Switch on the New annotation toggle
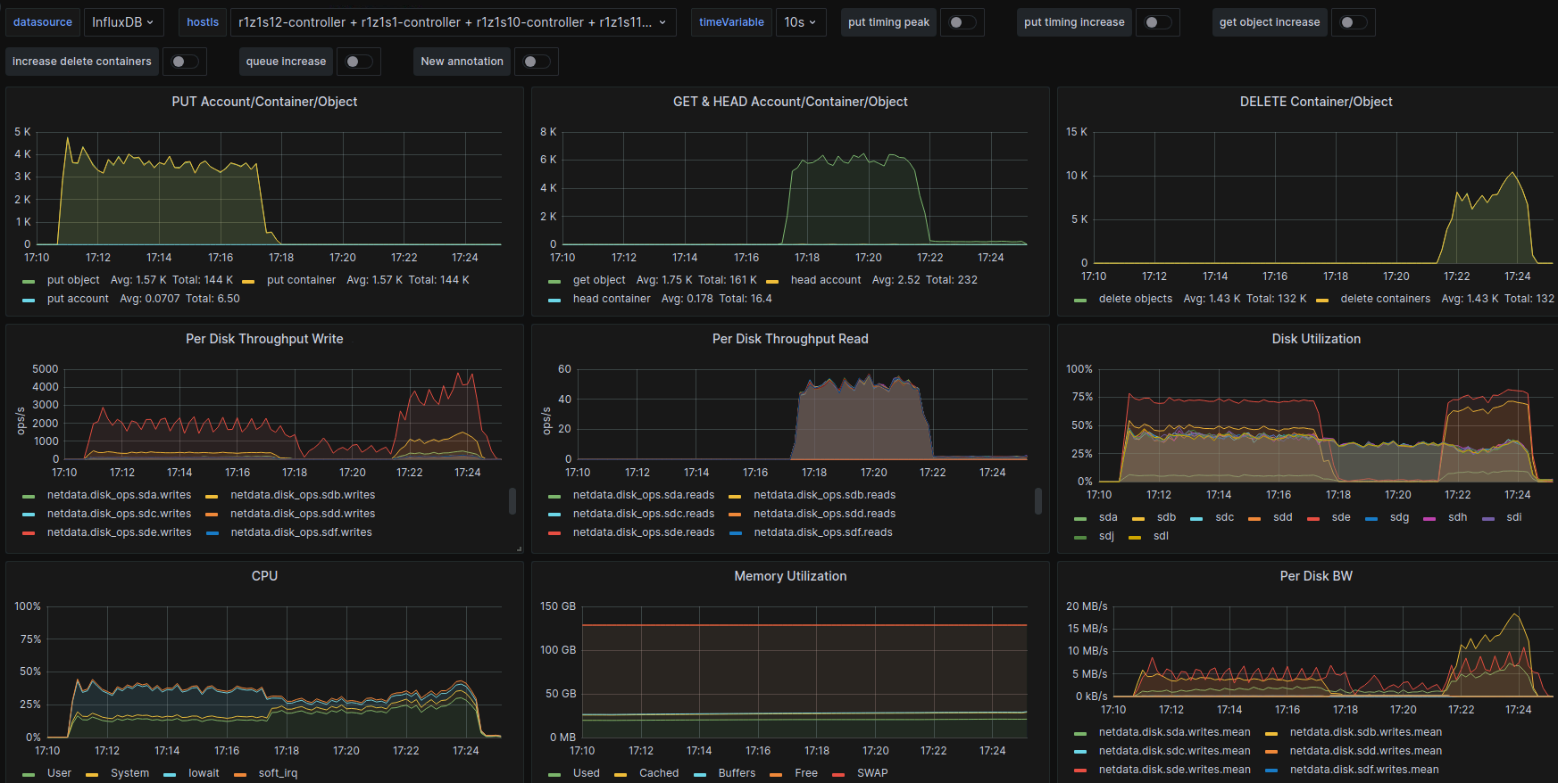This screenshot has width=1558, height=783. 536,62
